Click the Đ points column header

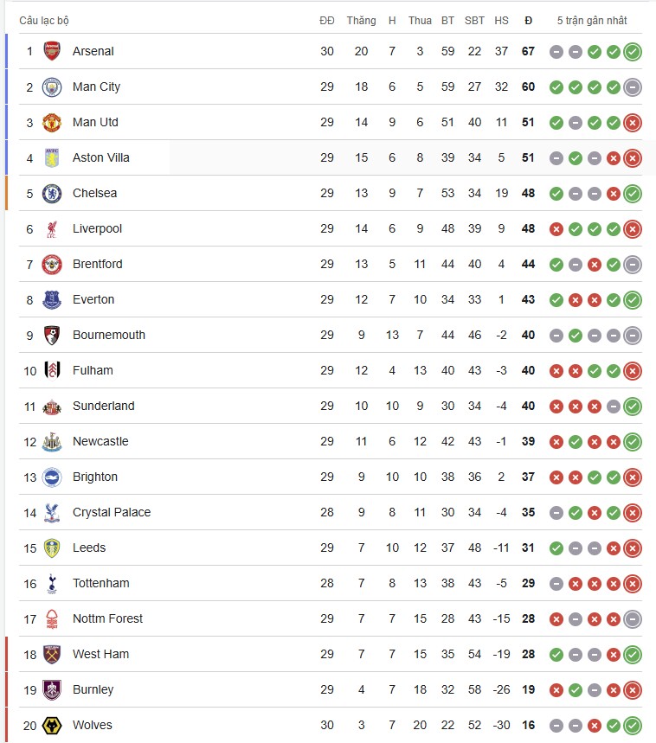pos(528,20)
